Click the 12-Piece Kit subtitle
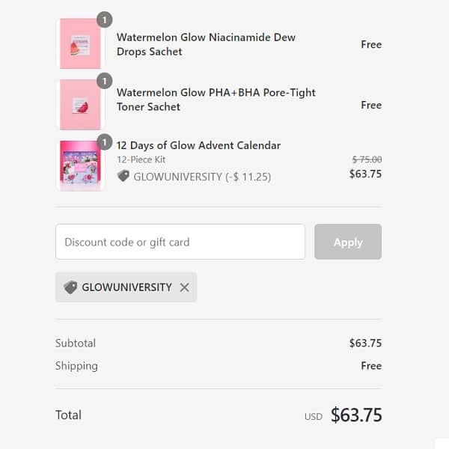This screenshot has width=449, height=449. click(x=141, y=160)
